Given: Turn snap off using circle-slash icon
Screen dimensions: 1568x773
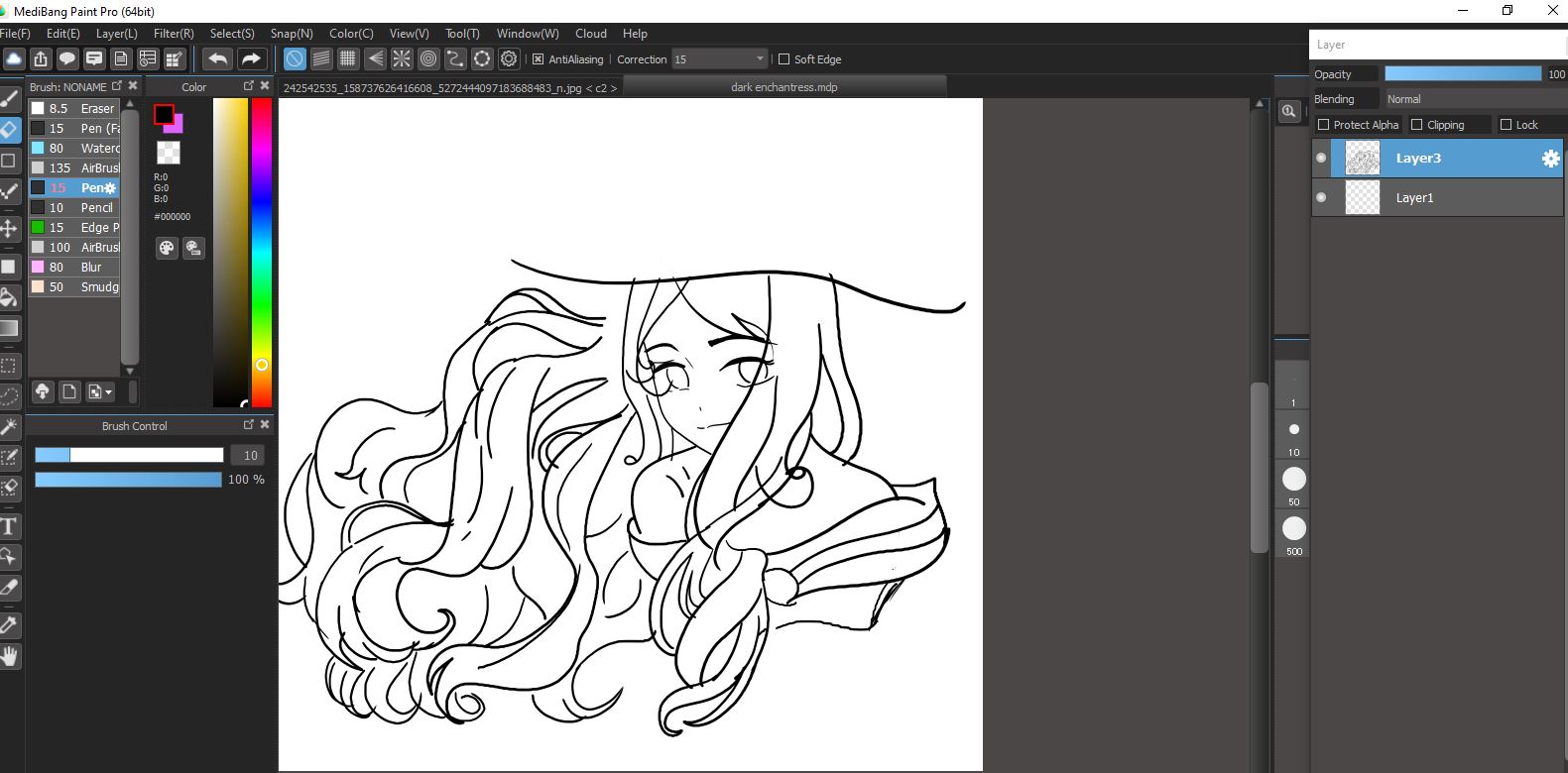Looking at the screenshot, I should 295,58.
